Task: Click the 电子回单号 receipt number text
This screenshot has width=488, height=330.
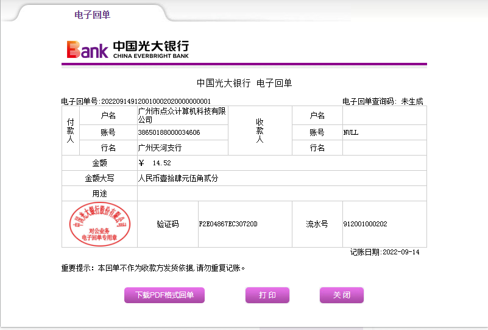Action: [136, 101]
